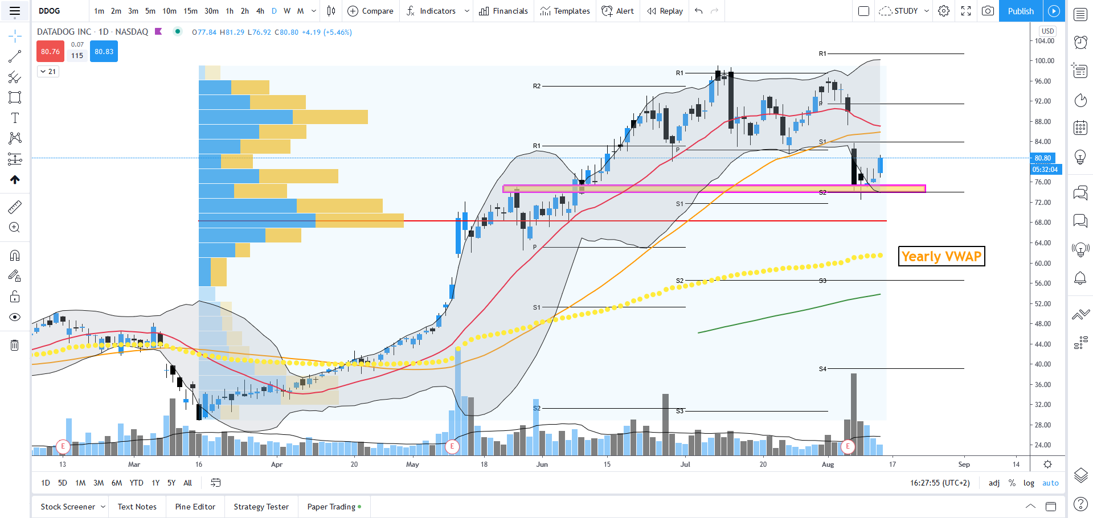Open the candle chart style selector
Screen dimensions: 1093x518
click(331, 11)
